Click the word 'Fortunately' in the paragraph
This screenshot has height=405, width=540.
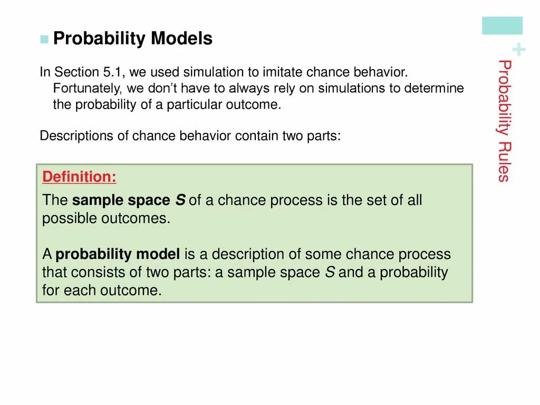tap(87, 89)
